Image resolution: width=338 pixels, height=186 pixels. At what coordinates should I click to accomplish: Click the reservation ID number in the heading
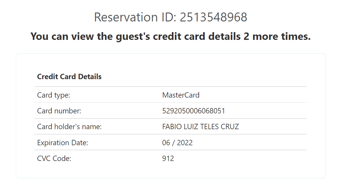(x=213, y=17)
